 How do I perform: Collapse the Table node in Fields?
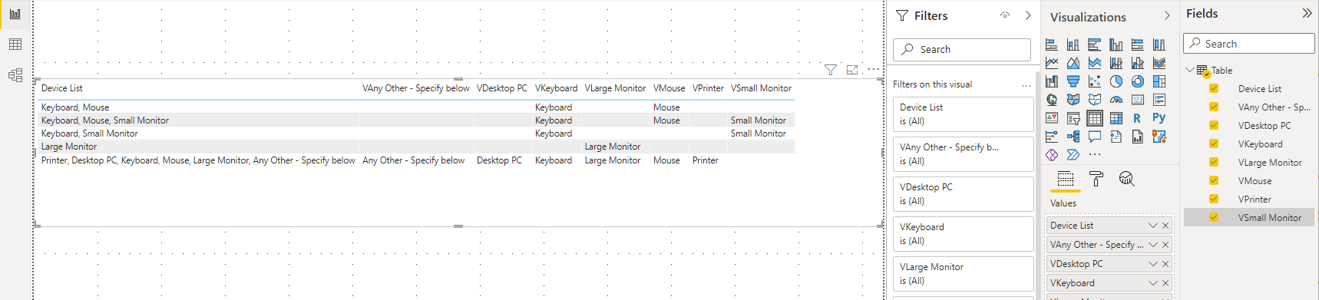coord(1190,70)
